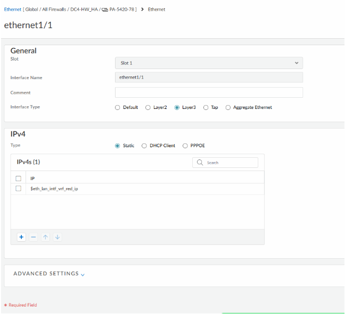
Task: Select the Tap interface type
Action: (x=206, y=107)
